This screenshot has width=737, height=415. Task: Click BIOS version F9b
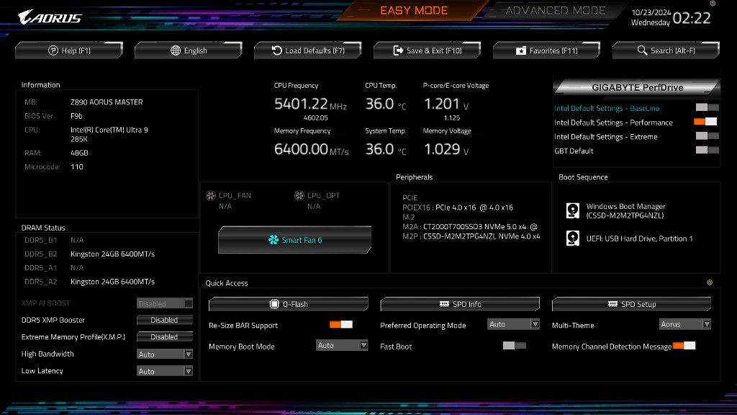76,116
